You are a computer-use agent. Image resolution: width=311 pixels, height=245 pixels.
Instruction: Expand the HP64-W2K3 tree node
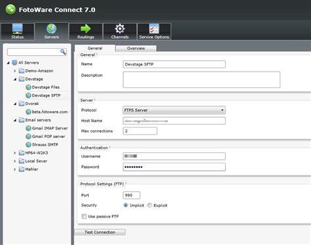tap(15, 153)
